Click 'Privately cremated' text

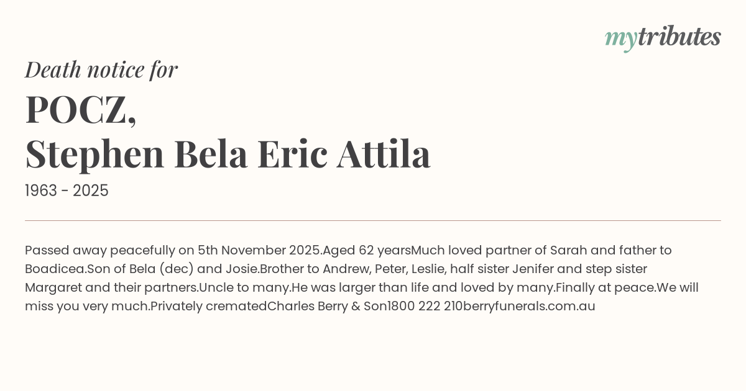coord(209,307)
